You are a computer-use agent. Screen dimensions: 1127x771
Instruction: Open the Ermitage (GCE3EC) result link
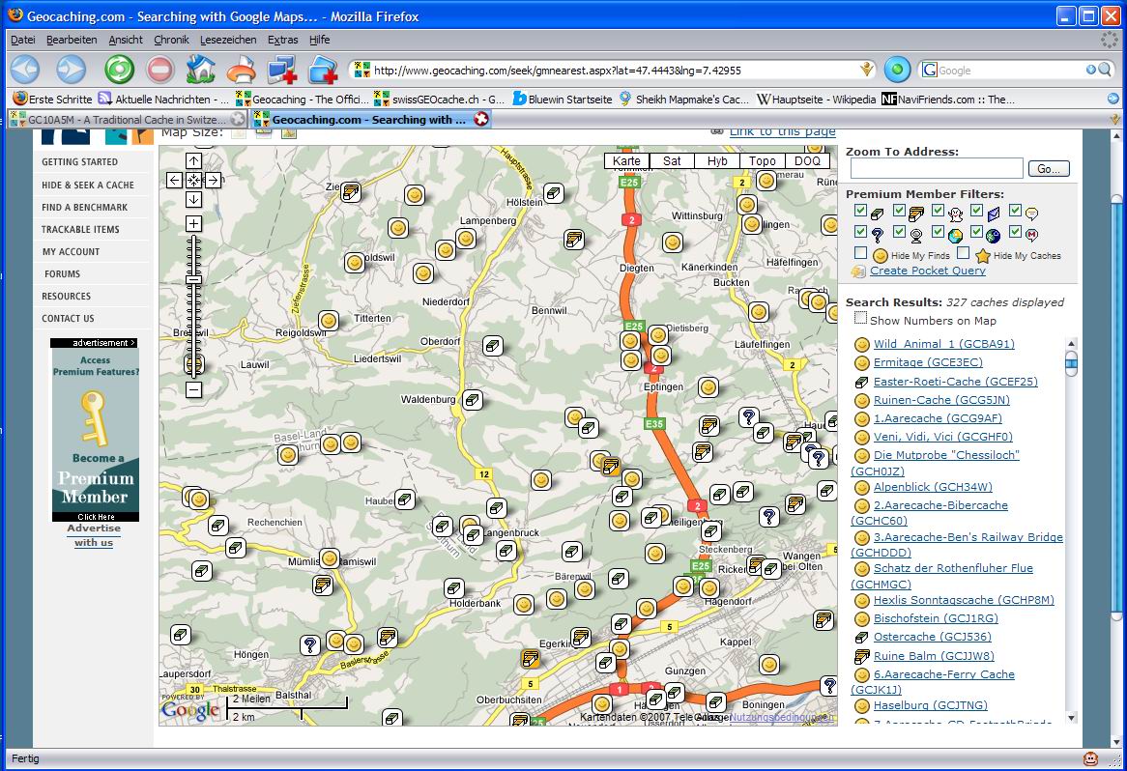point(928,362)
